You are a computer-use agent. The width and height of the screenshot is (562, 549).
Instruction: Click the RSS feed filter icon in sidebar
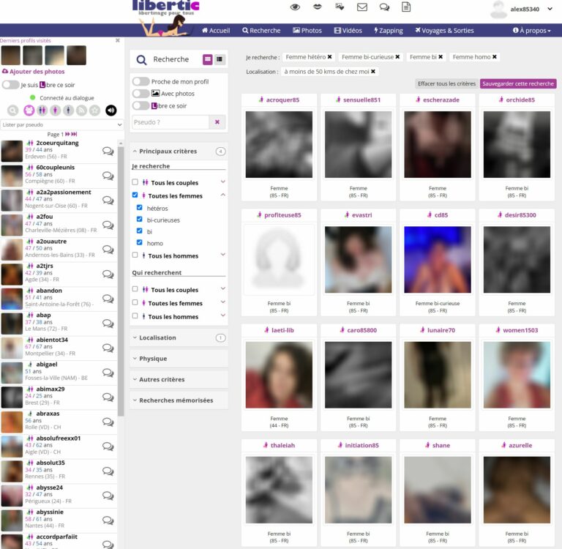click(x=82, y=111)
